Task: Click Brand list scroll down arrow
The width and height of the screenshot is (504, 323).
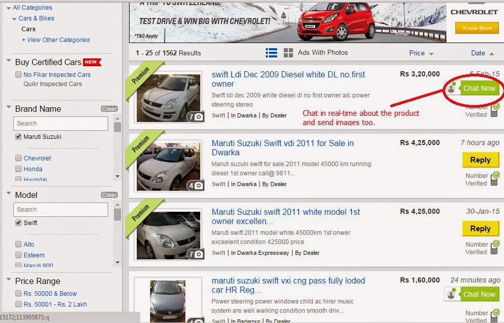Action: point(117,176)
